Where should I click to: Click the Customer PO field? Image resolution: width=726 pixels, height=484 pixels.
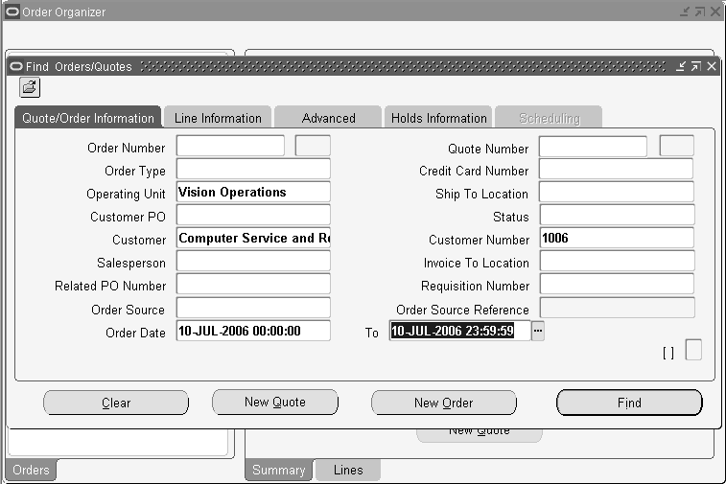pos(253,215)
